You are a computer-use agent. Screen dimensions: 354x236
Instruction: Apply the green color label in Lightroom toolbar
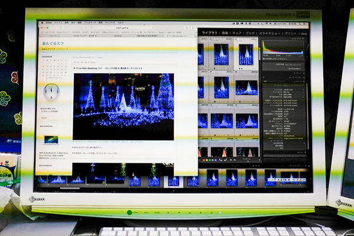pyautogui.click(x=209, y=160)
